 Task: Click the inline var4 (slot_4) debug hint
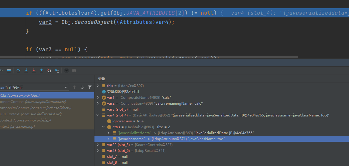coord(290,13)
